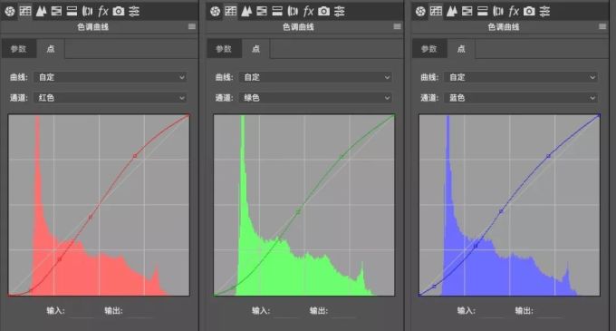Open Presets sliders icon in red channel panel
The image size is (616, 331).
point(134,12)
